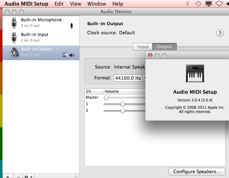Click the Internal Speakers source value
Screen dimensions: 229x178
[130, 67]
